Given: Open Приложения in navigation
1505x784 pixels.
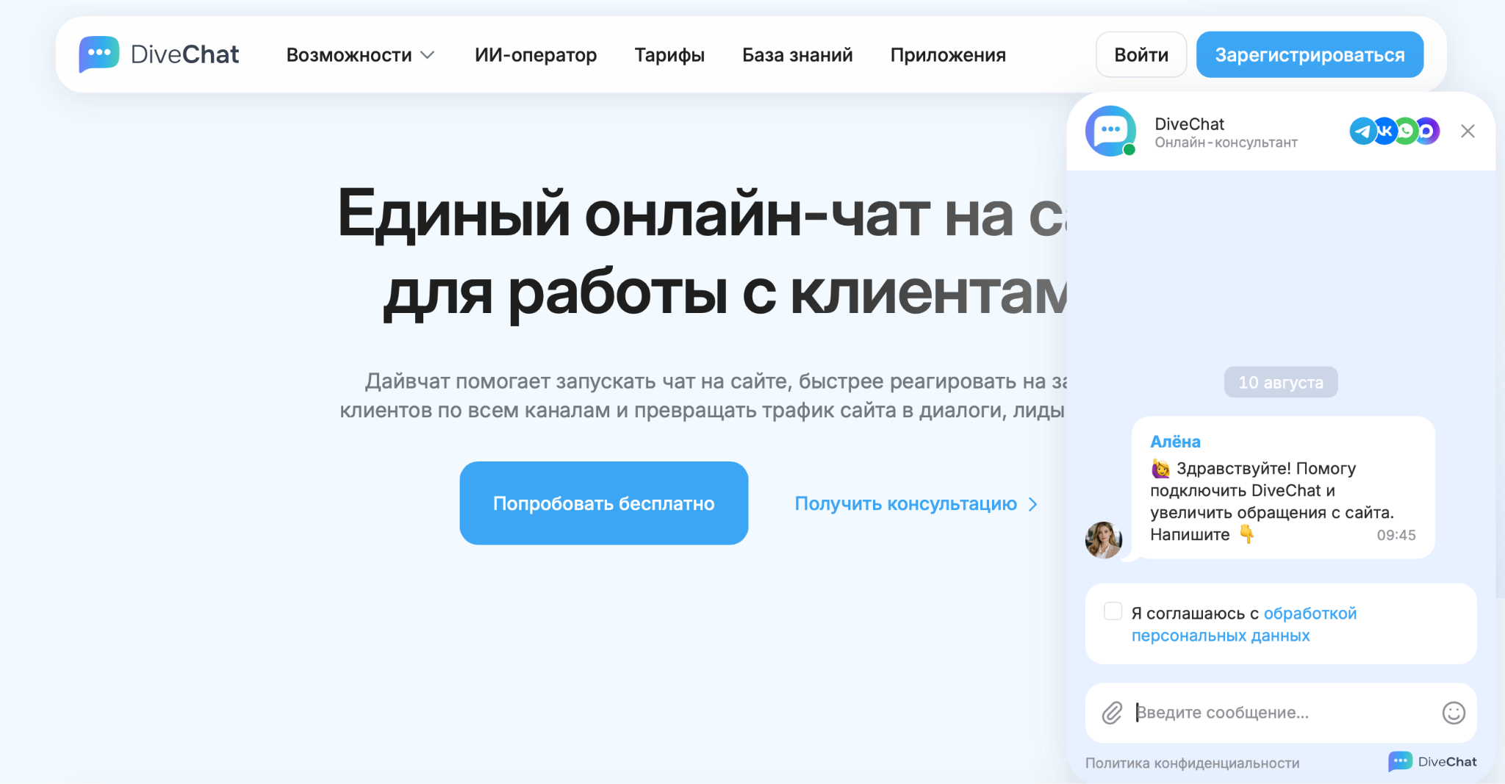Looking at the screenshot, I should click(948, 55).
